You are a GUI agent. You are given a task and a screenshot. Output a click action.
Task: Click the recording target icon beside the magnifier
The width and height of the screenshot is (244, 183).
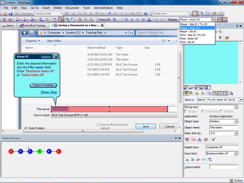click(5, 19)
